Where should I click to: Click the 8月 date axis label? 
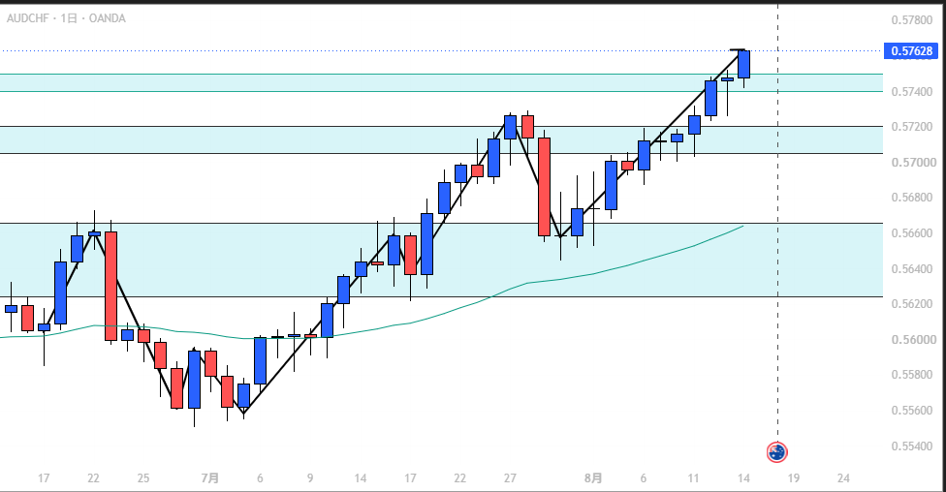(x=593, y=478)
